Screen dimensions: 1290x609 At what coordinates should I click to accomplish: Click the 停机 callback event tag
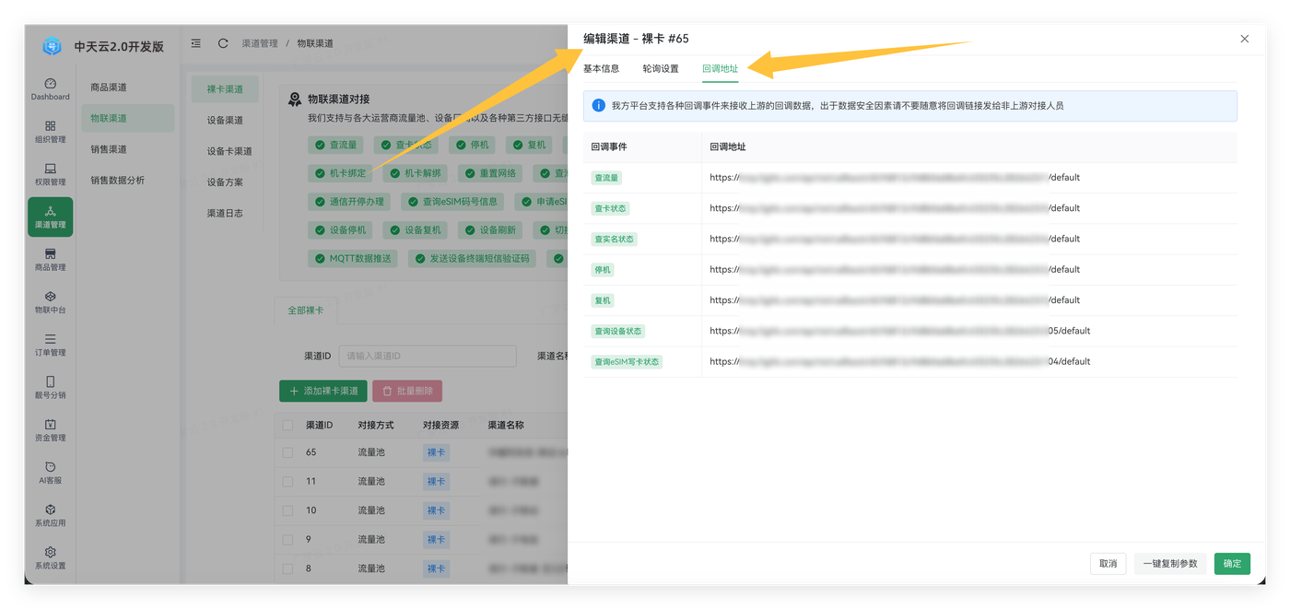603,270
